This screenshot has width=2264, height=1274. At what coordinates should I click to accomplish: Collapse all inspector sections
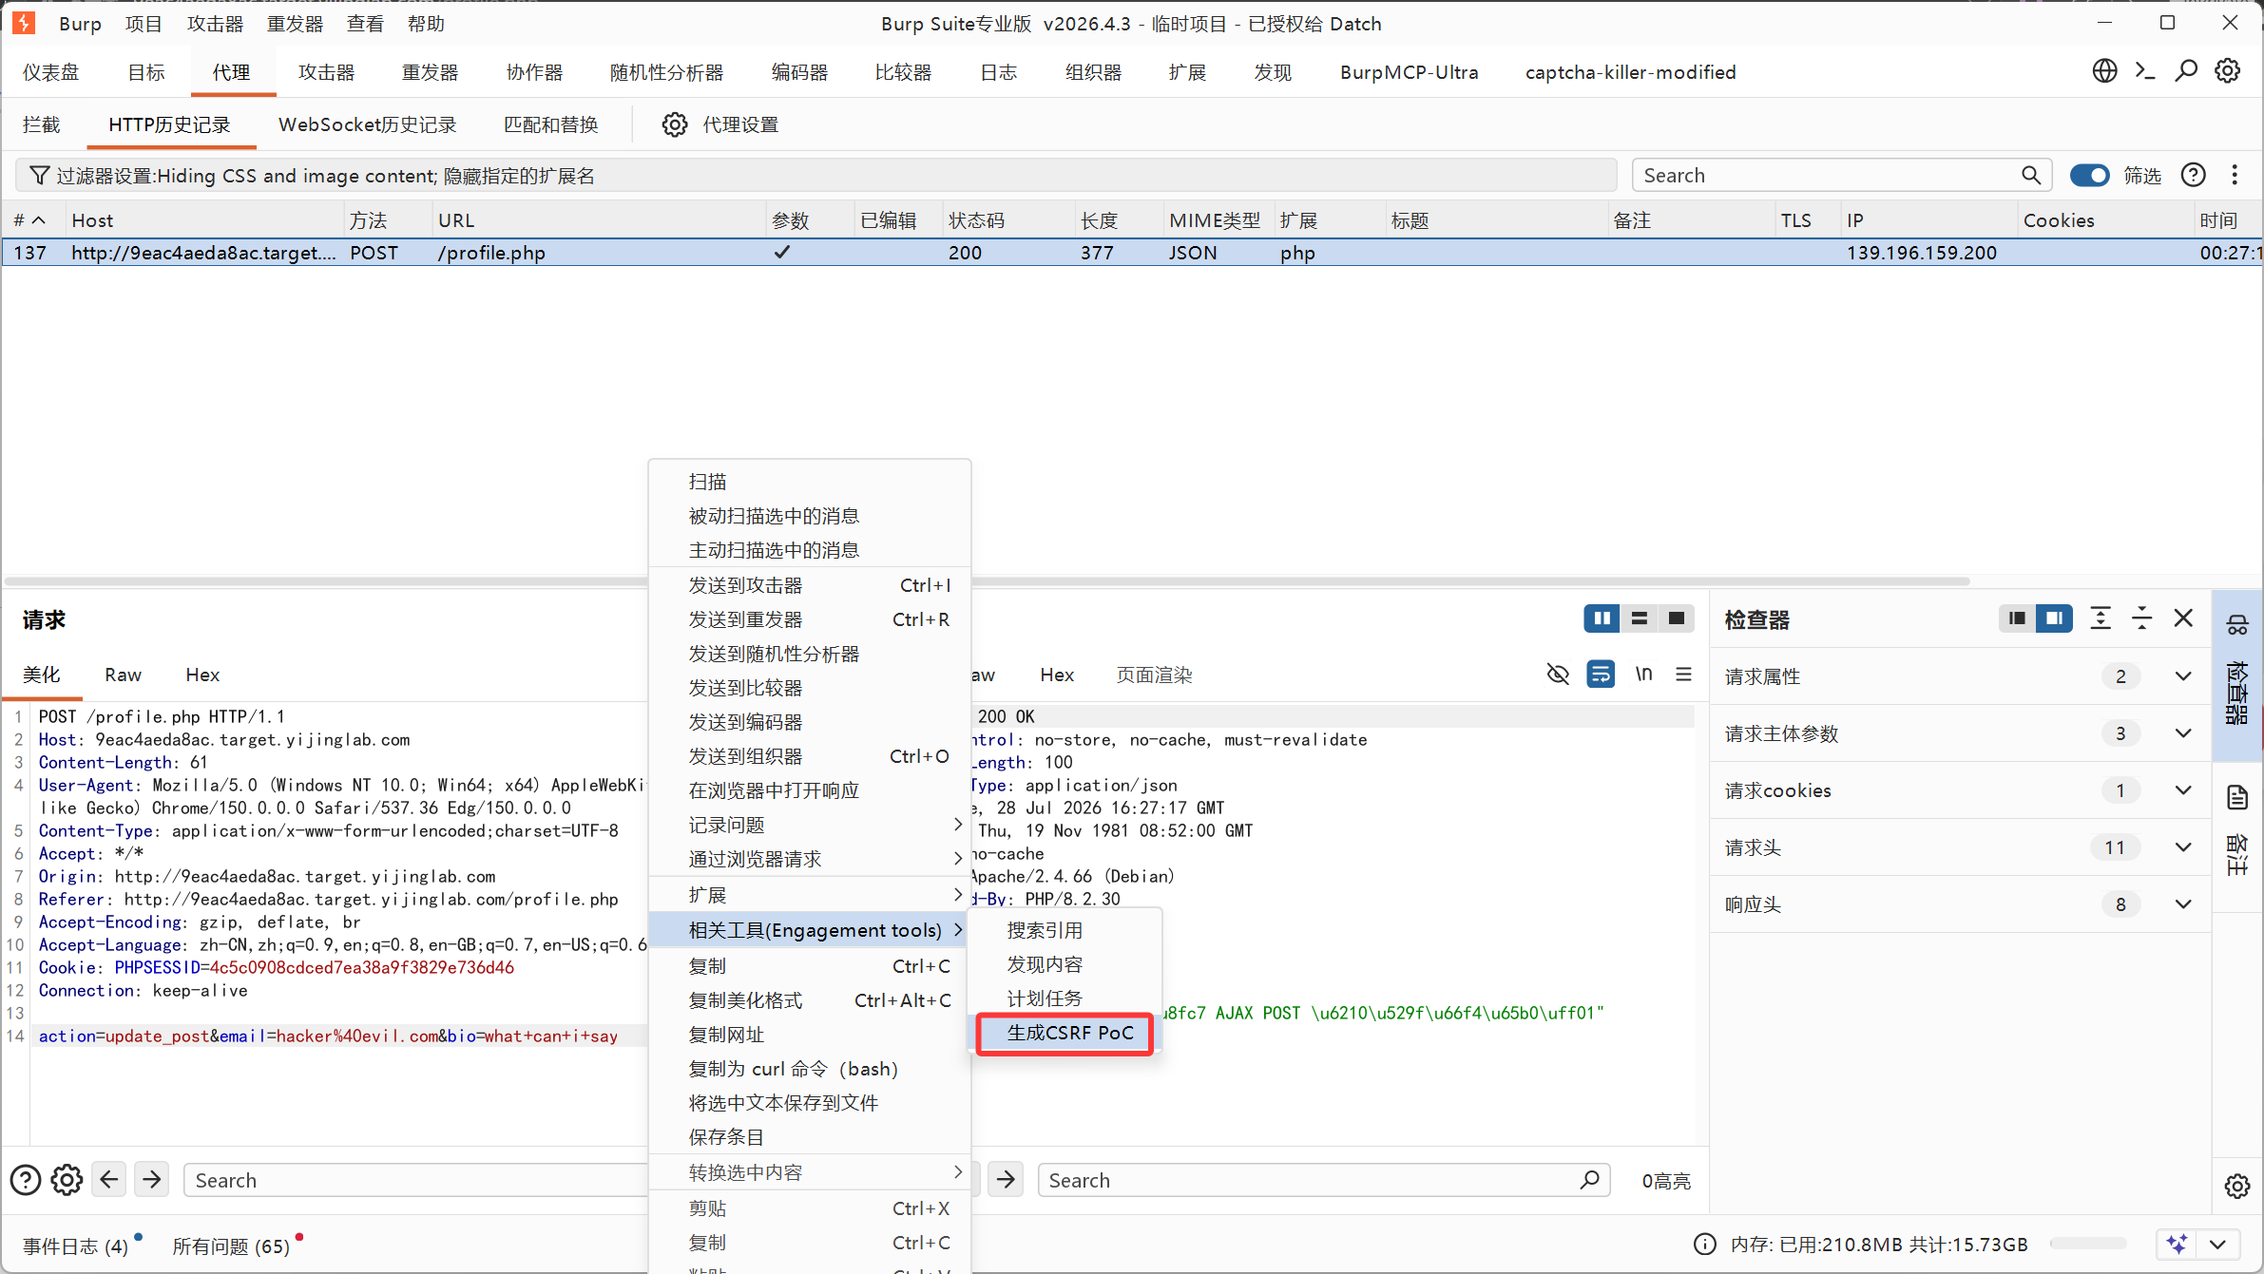2141,618
